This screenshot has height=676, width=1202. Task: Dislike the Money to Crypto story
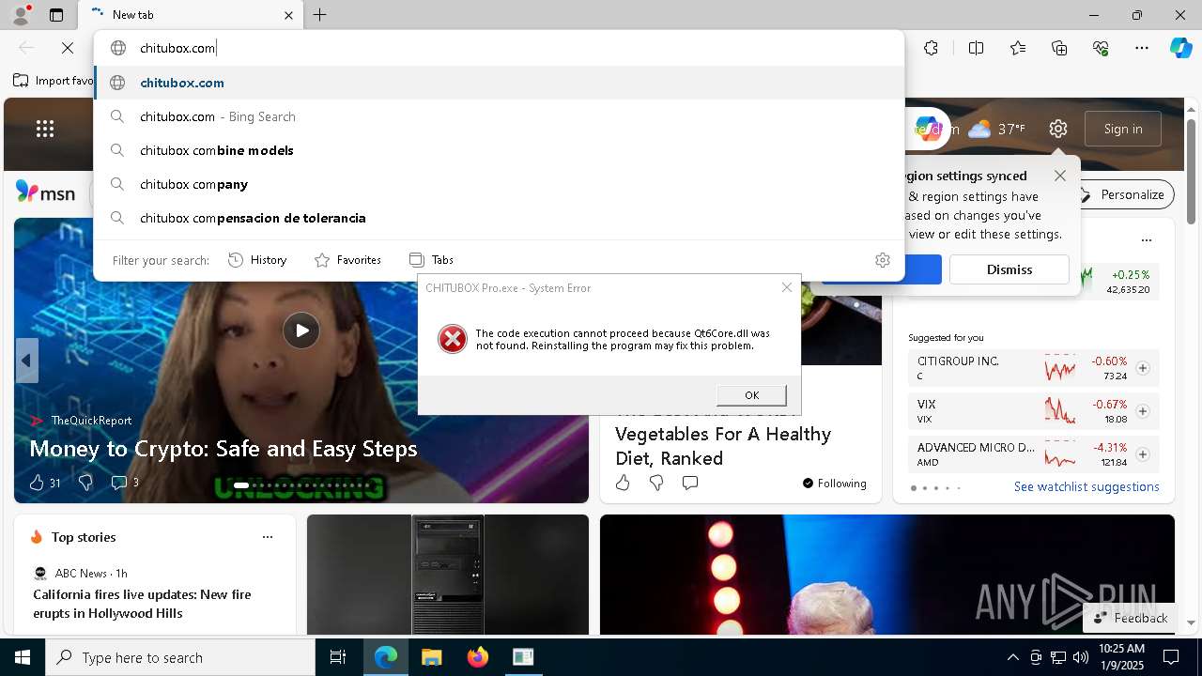click(x=85, y=483)
